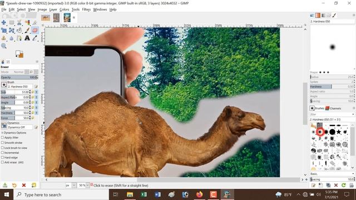This screenshot has width=356, height=200.
Task: Open the Basic brush tag dropdown
Action: coord(353,174)
